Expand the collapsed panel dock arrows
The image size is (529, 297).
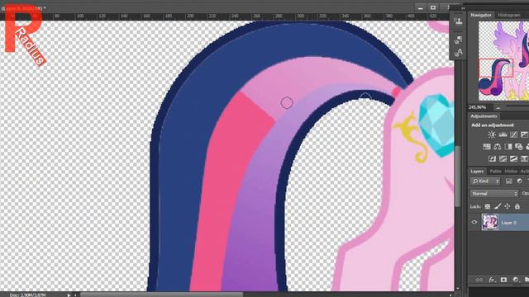click(463, 8)
